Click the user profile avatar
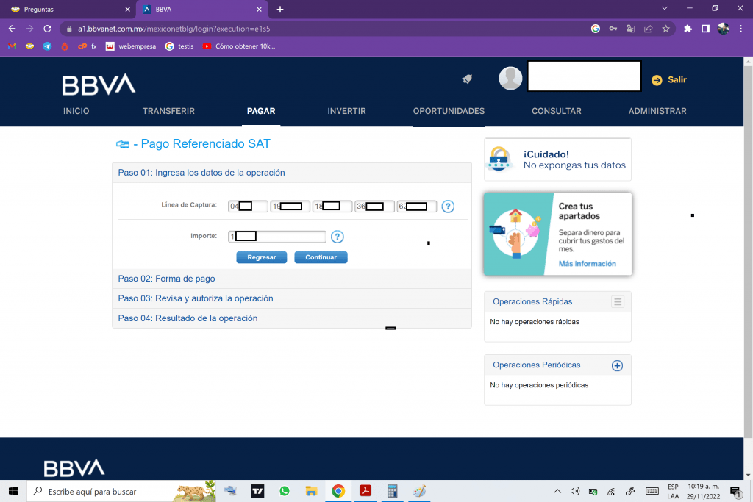The image size is (753, 502). (510, 78)
